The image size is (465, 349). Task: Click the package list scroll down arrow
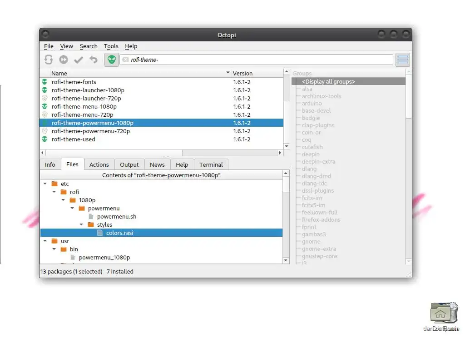287,146
